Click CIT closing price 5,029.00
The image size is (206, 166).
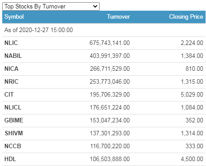click(x=192, y=95)
